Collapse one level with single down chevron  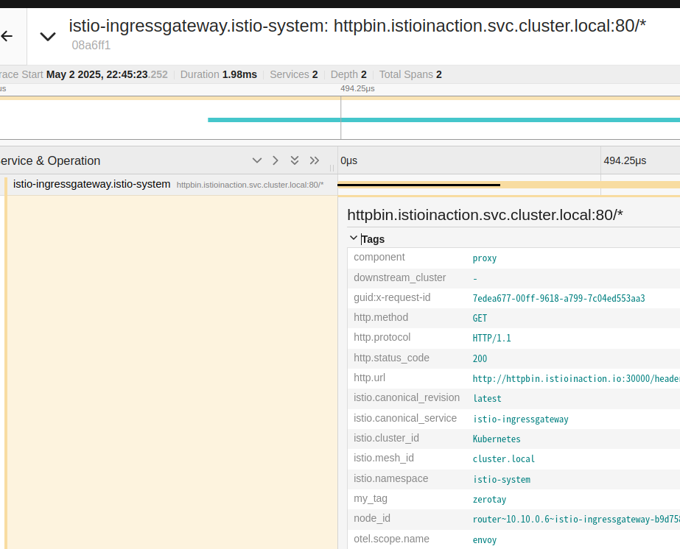pos(256,160)
